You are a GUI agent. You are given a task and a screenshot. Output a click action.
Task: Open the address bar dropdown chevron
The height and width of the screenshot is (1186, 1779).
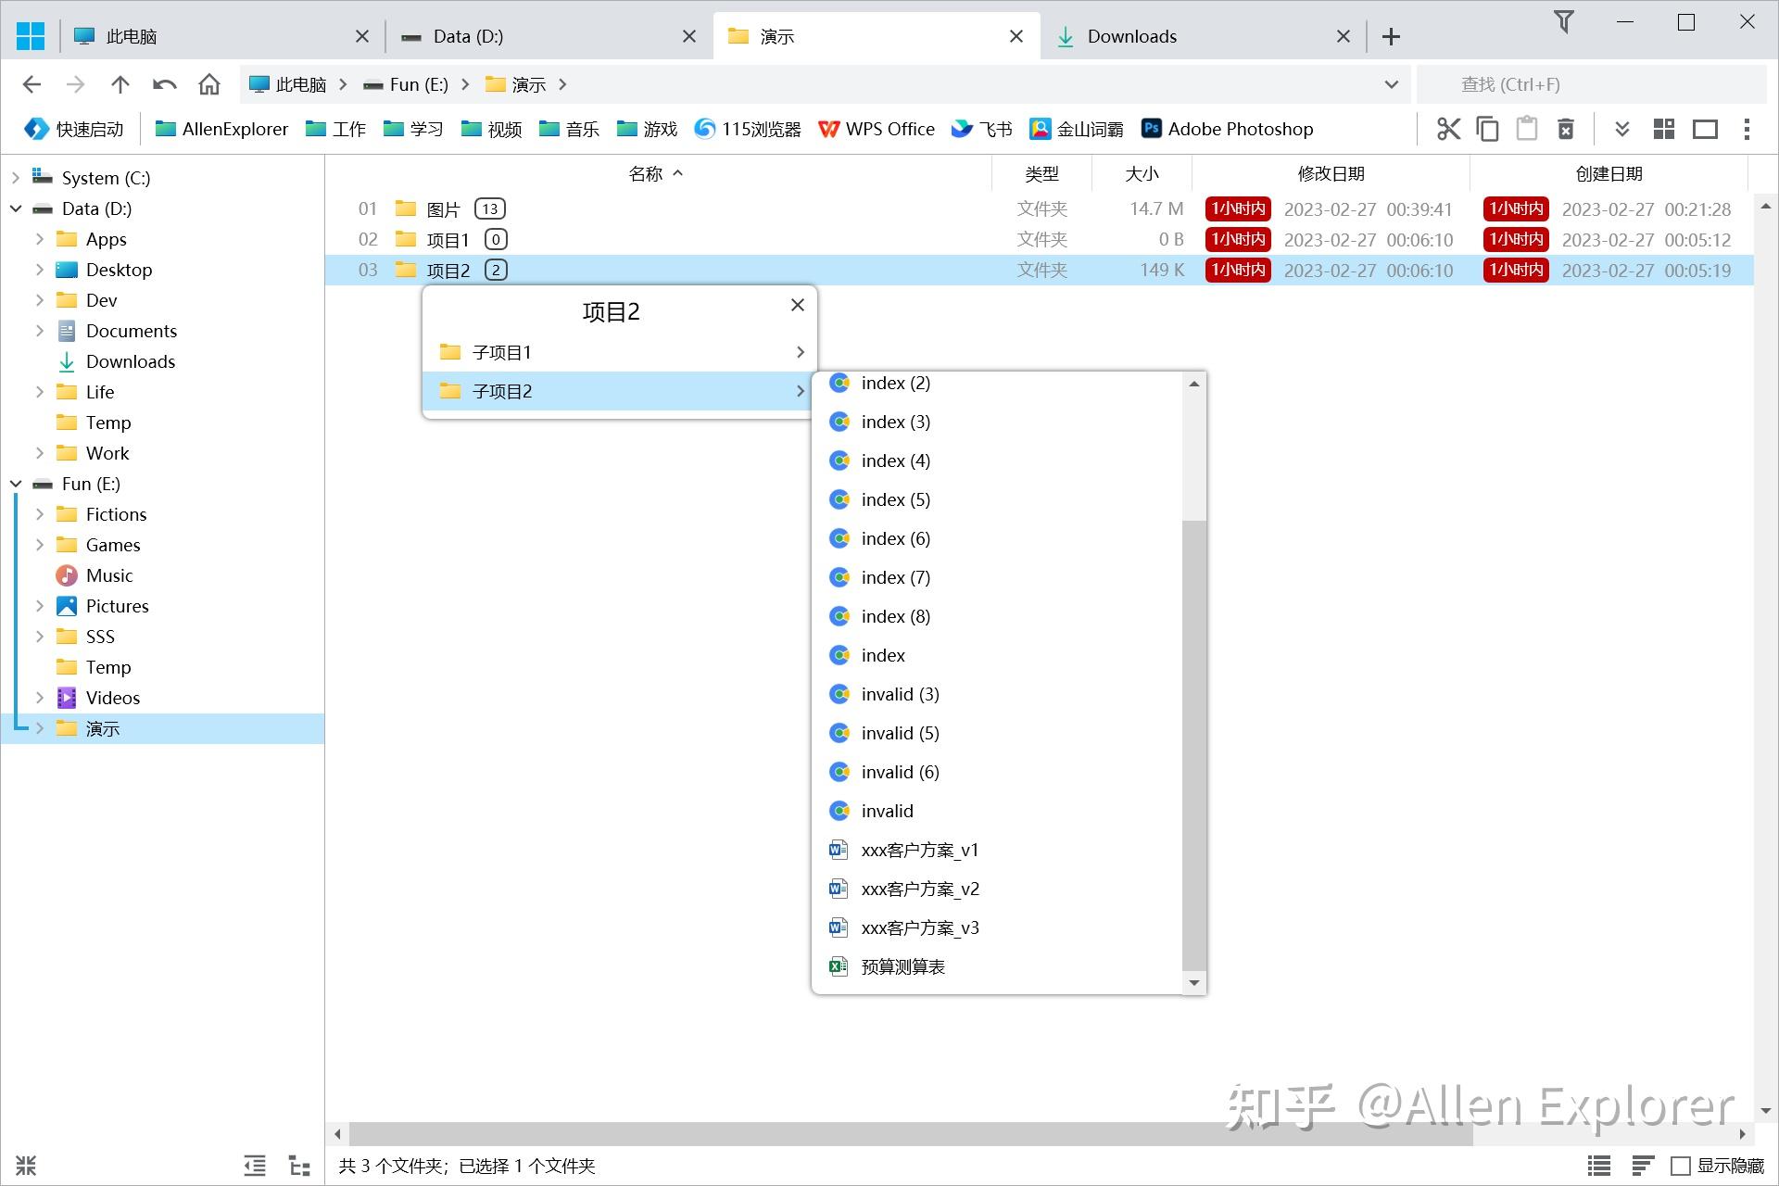(x=1390, y=83)
